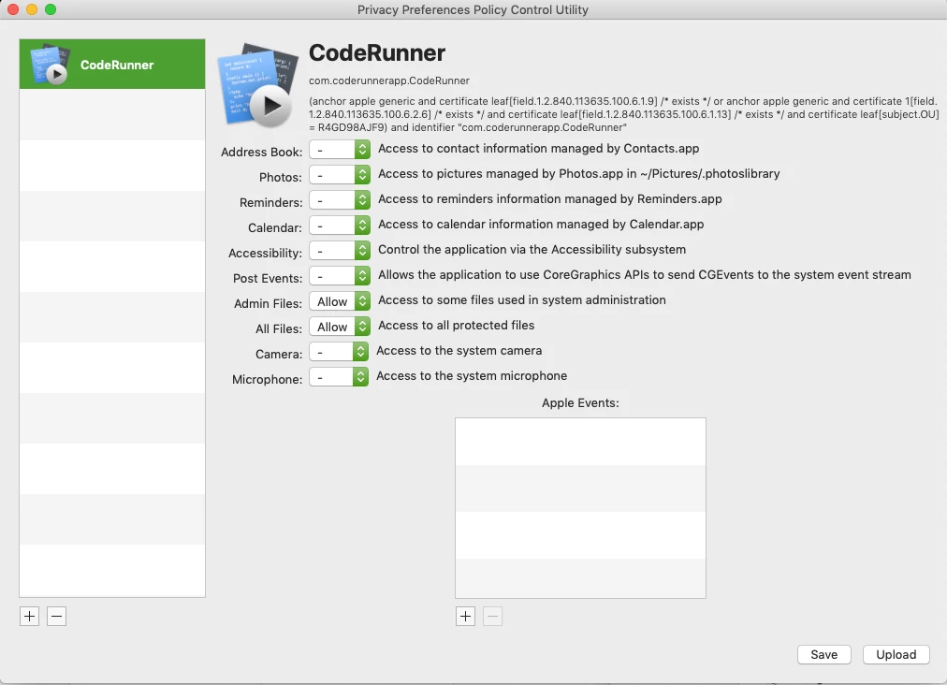
Task: Click the Apple Events minus button
Action: (493, 616)
